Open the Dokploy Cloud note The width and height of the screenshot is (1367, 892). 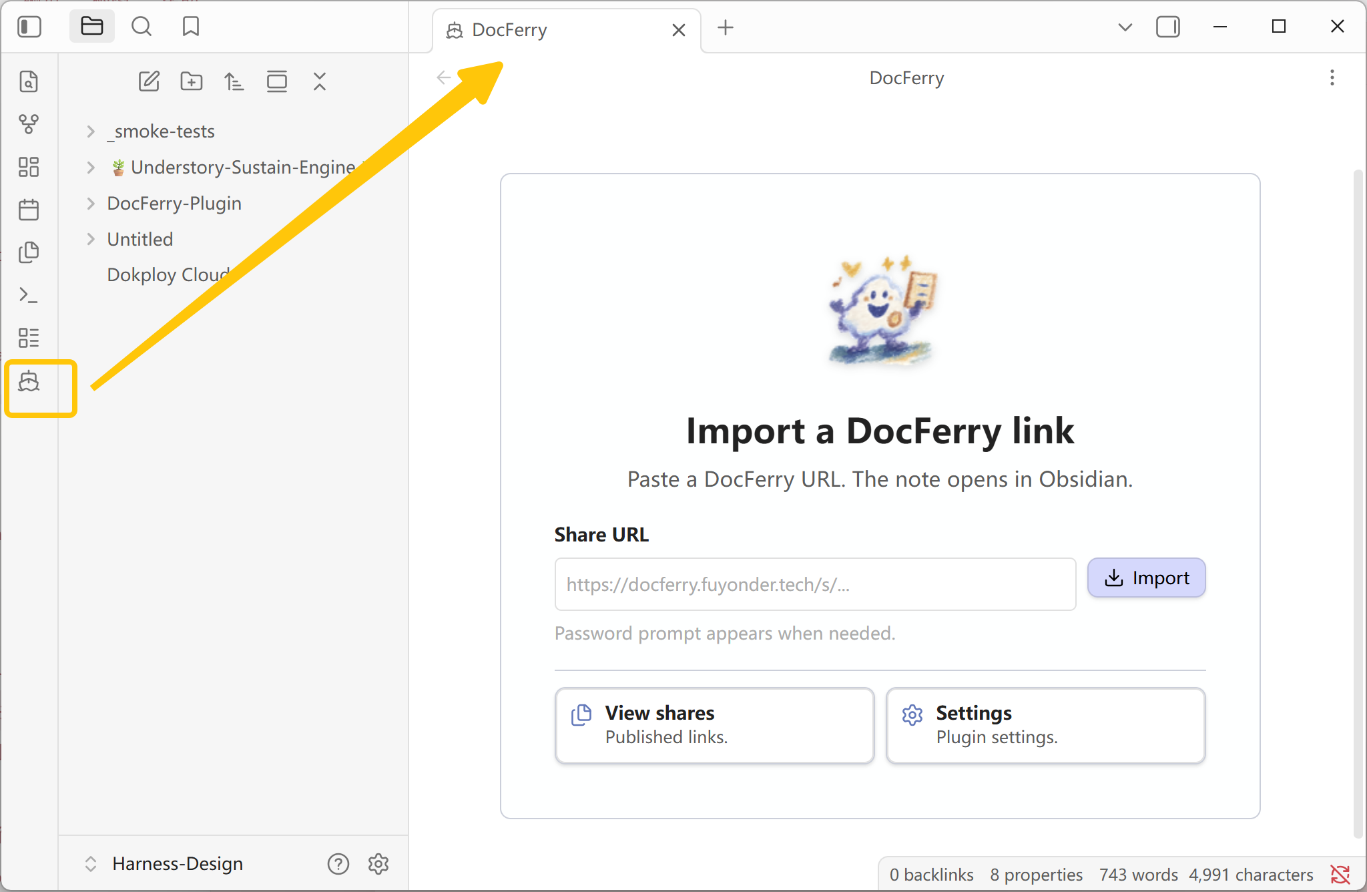pos(168,275)
